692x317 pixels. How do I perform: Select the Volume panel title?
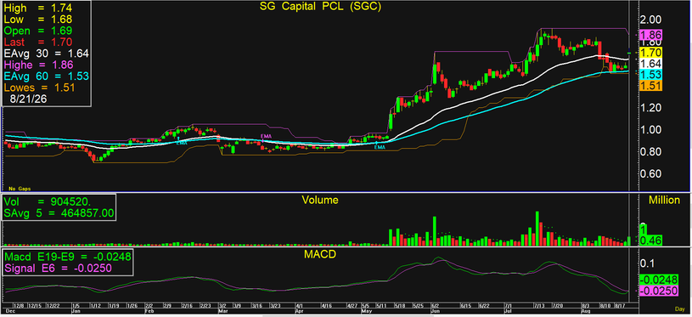[320, 200]
